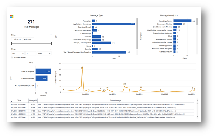
Task: Select the Component Modified bar showing 30
Action: [x=178, y=24]
